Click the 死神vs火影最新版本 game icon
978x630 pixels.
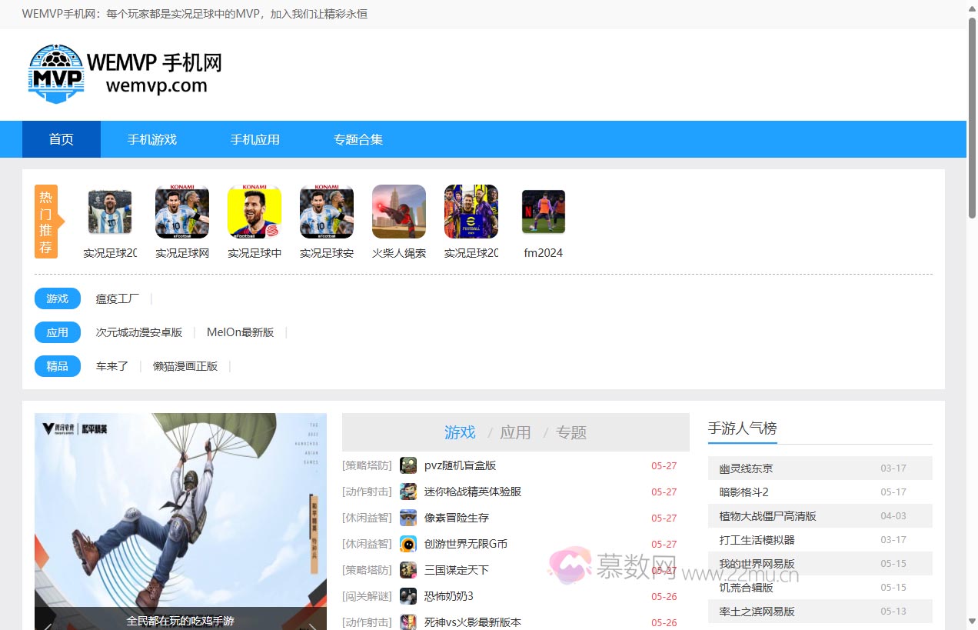click(x=407, y=622)
